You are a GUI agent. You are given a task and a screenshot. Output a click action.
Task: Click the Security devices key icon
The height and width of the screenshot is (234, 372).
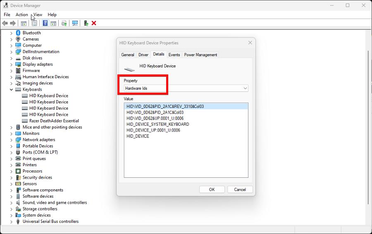(x=18, y=177)
